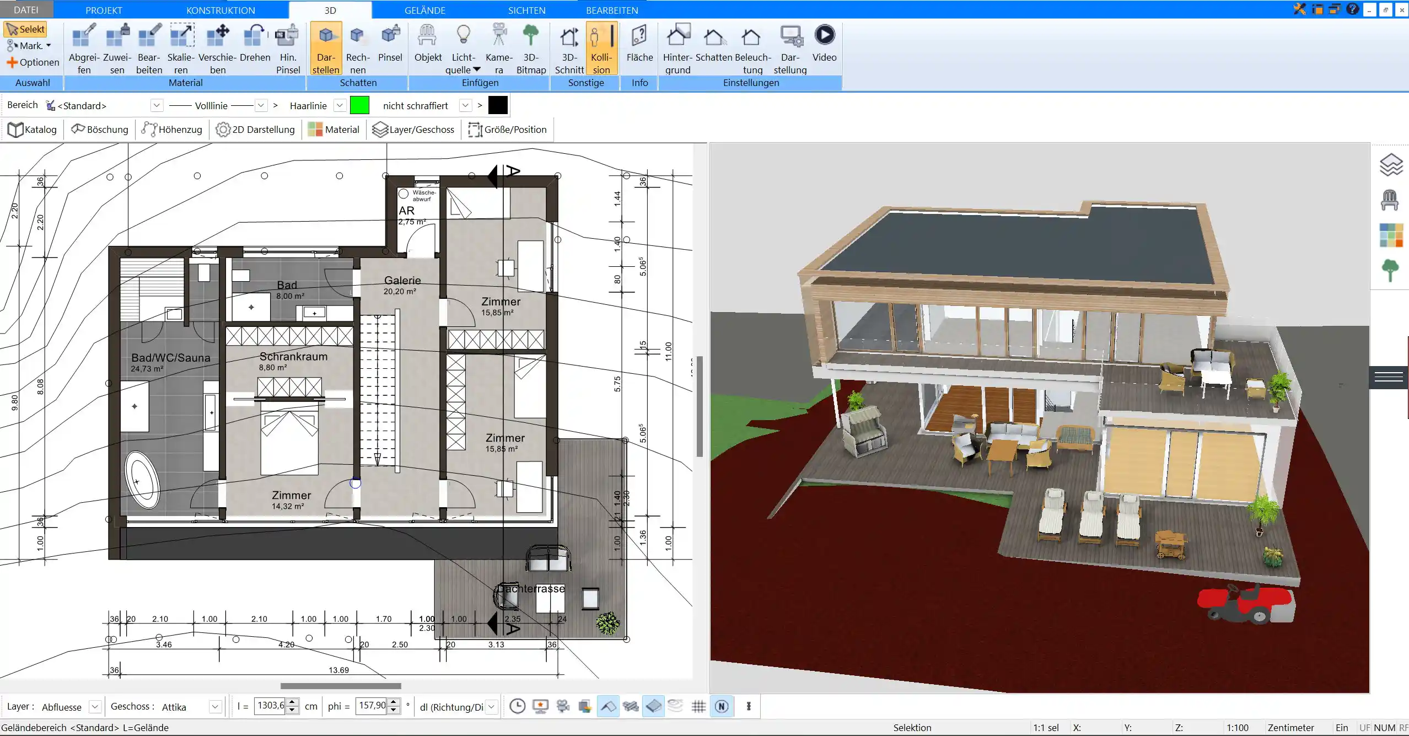Click the Hin. Pinsel tool

pos(288,49)
